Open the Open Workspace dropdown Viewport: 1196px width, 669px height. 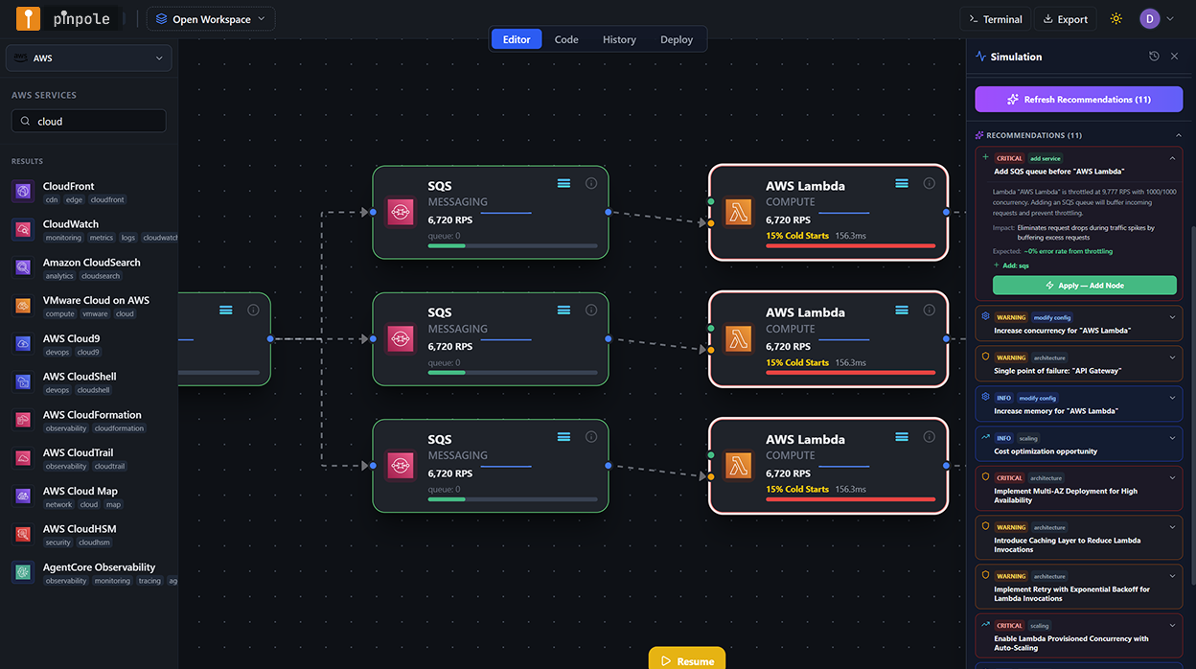pos(211,19)
